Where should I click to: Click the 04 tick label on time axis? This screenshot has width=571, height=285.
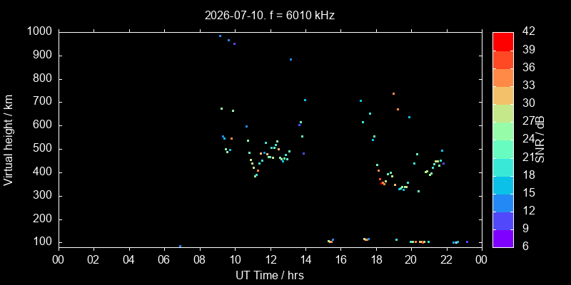[x=129, y=259]
